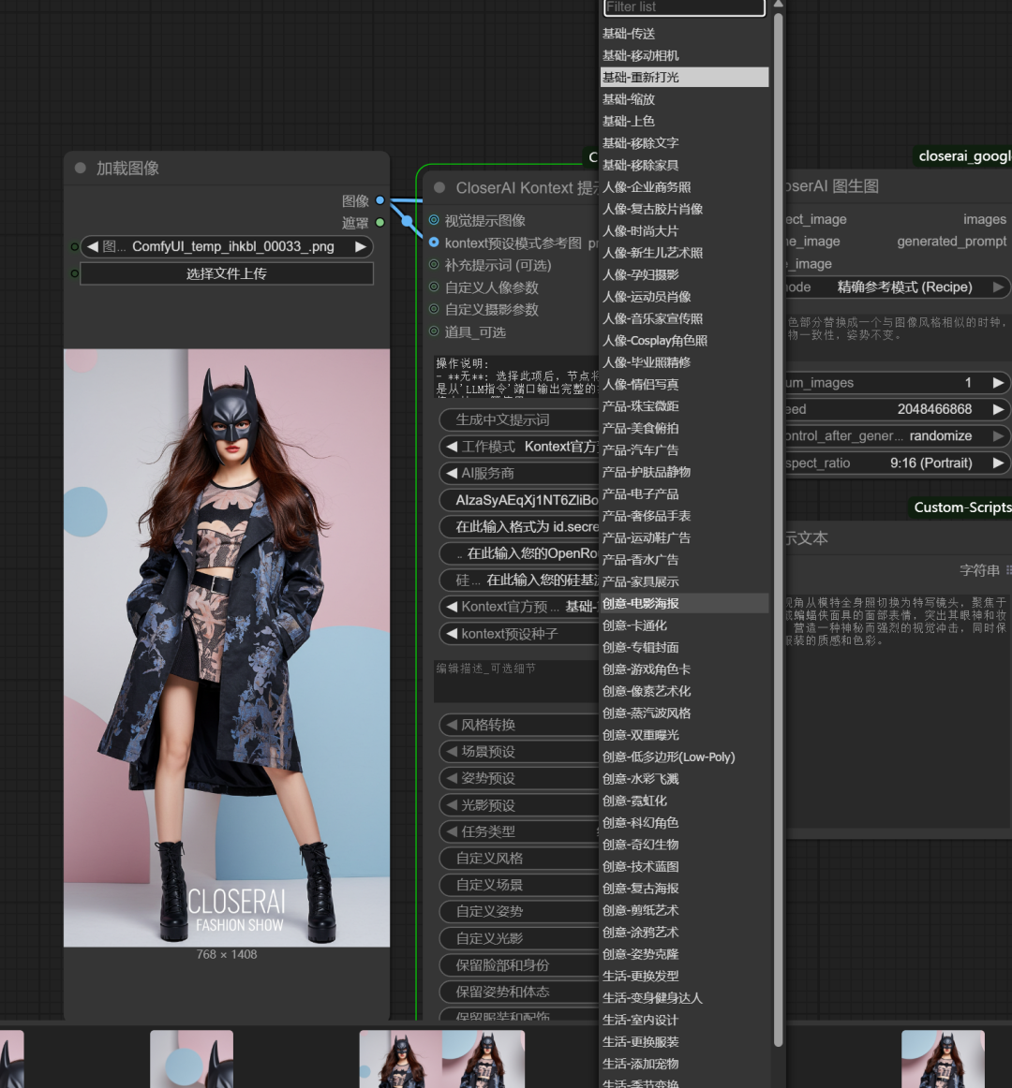Select 创意-电影海报 preset
1012x1088 pixels.
[x=684, y=603]
